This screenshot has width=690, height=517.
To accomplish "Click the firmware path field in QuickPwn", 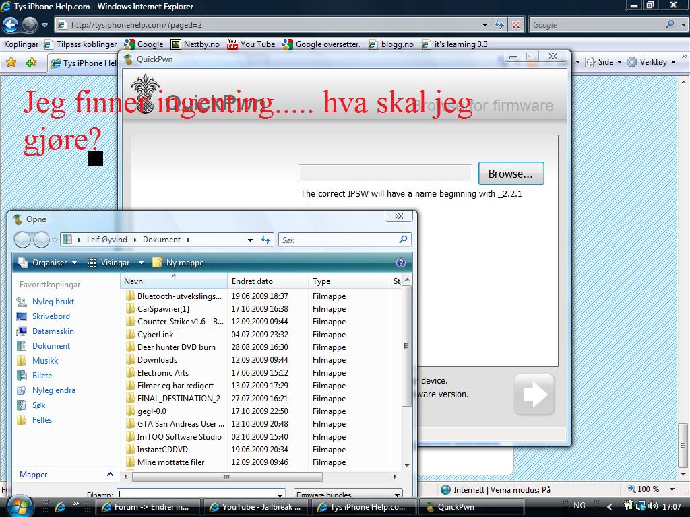I will click(x=385, y=173).
